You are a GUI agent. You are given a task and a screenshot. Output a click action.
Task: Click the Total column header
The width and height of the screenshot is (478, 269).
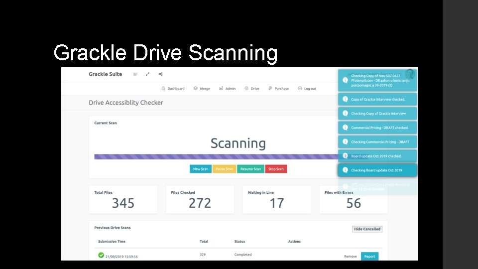click(204, 242)
